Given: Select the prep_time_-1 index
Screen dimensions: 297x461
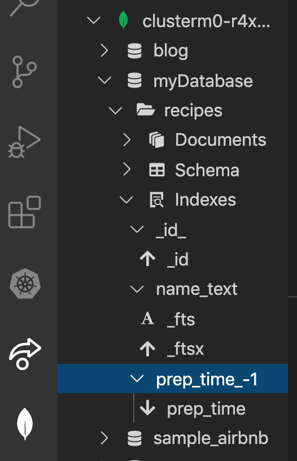Looking at the screenshot, I should 173,379.
